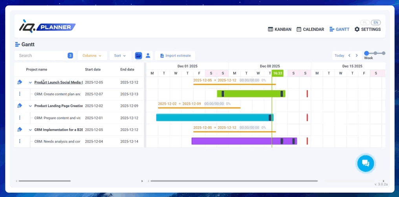This screenshot has height=197, width=399.
Task: Switch language to PL
Action: (365, 23)
